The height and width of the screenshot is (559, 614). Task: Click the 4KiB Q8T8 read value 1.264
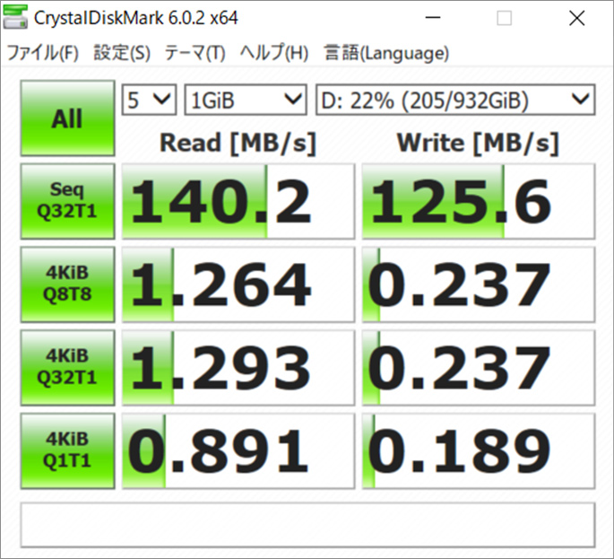click(238, 284)
